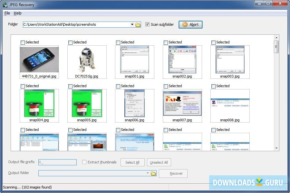Check Selected box for snap006.jpg

pyautogui.click(x=118, y=86)
